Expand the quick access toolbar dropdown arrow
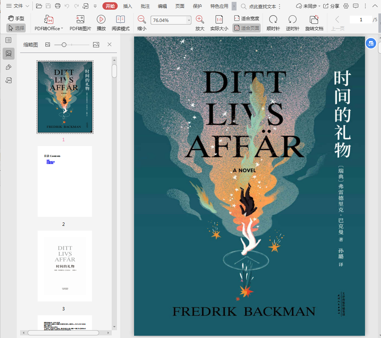Screen dimensions: 381x338 coord(95,6)
